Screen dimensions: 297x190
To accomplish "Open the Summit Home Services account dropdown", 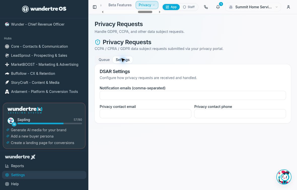I will [254, 7].
